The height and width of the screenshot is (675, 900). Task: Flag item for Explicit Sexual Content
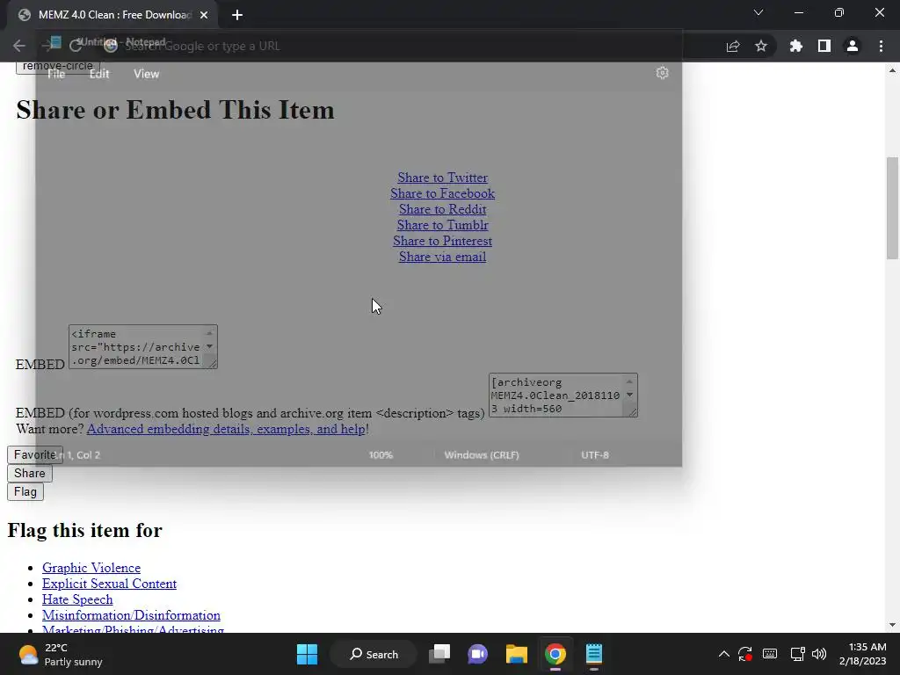pyautogui.click(x=109, y=584)
